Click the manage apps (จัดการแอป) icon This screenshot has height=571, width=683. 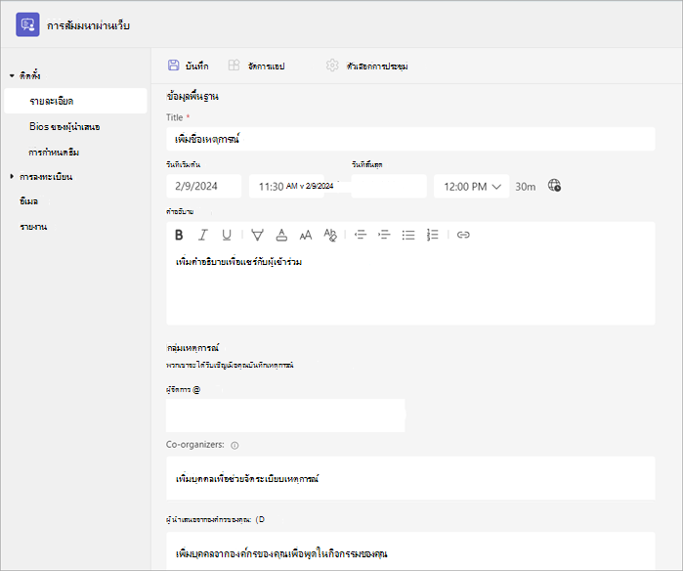[x=234, y=66]
